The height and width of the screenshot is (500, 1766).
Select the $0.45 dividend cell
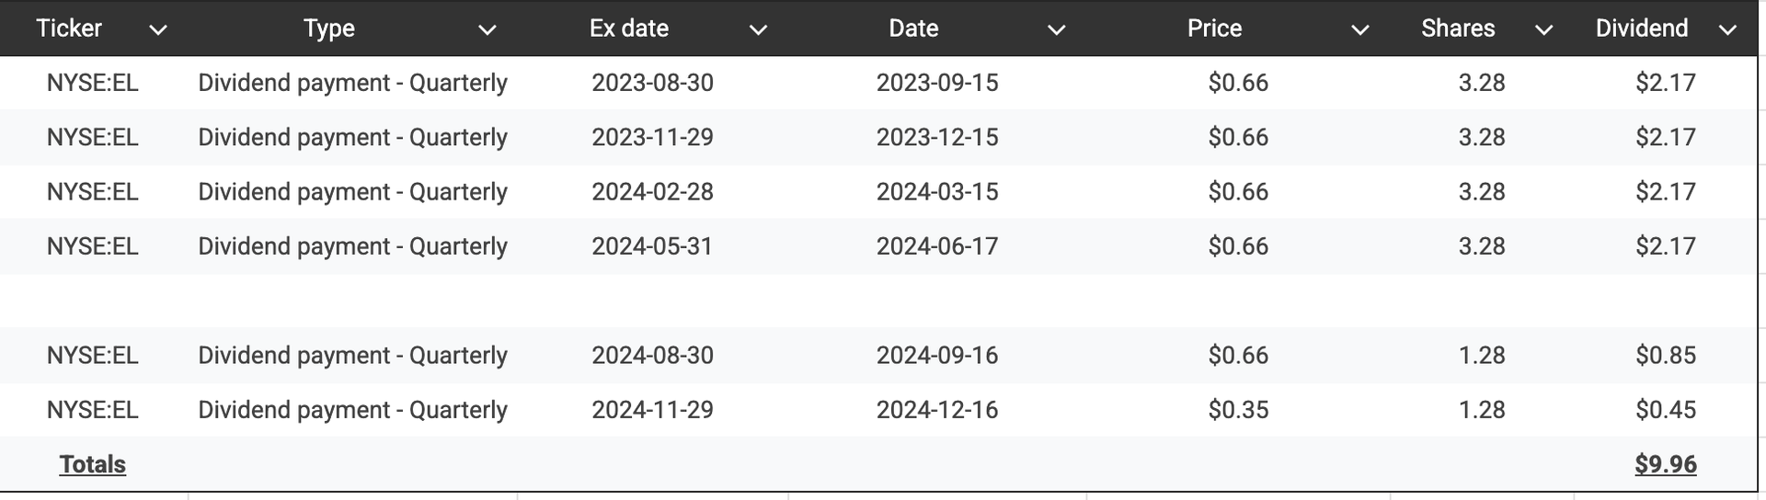1666,410
